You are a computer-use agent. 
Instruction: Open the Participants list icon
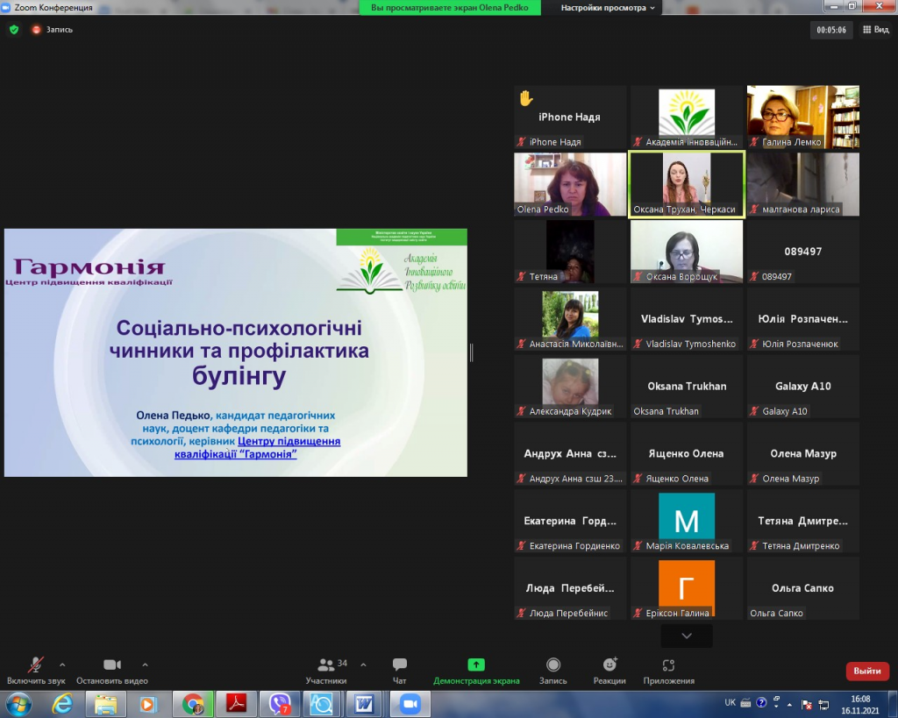(x=326, y=665)
